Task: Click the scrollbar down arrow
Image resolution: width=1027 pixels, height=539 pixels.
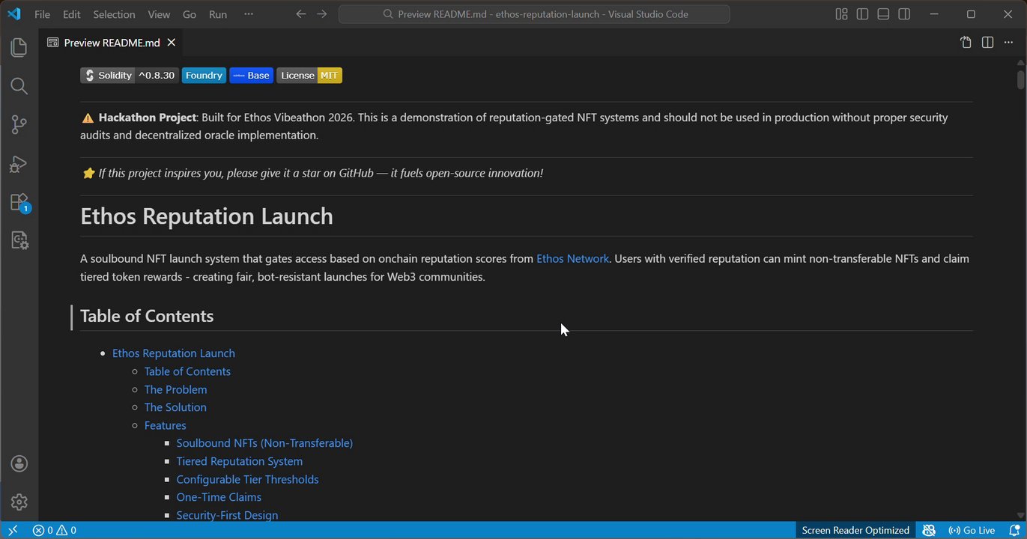Action: [1021, 516]
